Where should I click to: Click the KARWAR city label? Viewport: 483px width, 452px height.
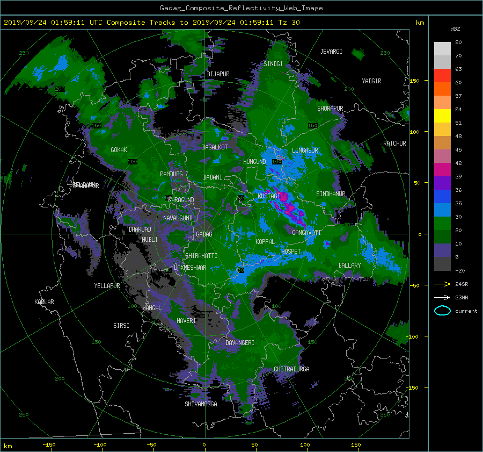44,302
